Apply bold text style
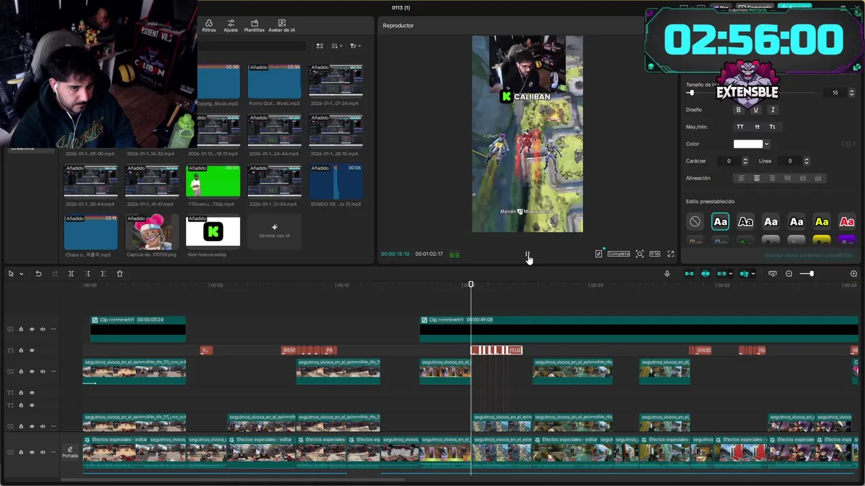The image size is (865, 486). pos(738,109)
